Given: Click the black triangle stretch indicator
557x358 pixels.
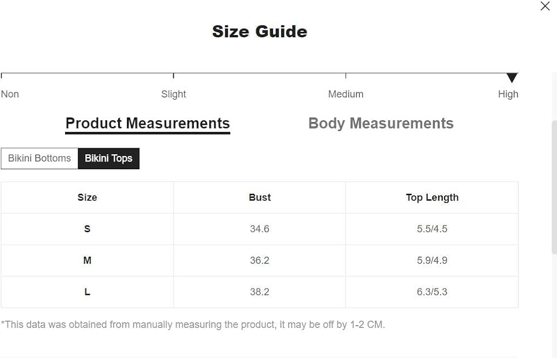Looking at the screenshot, I should [x=512, y=78].
